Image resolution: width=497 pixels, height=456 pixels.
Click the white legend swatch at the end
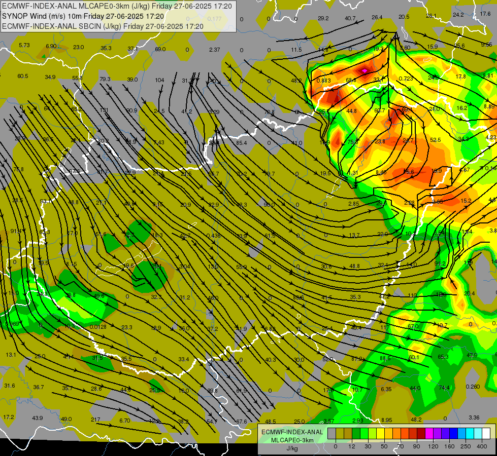point(486,434)
